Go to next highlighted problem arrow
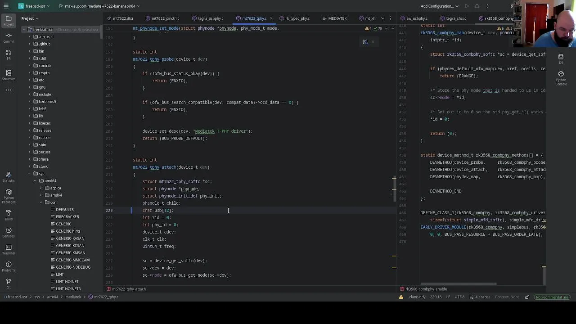 392,28
